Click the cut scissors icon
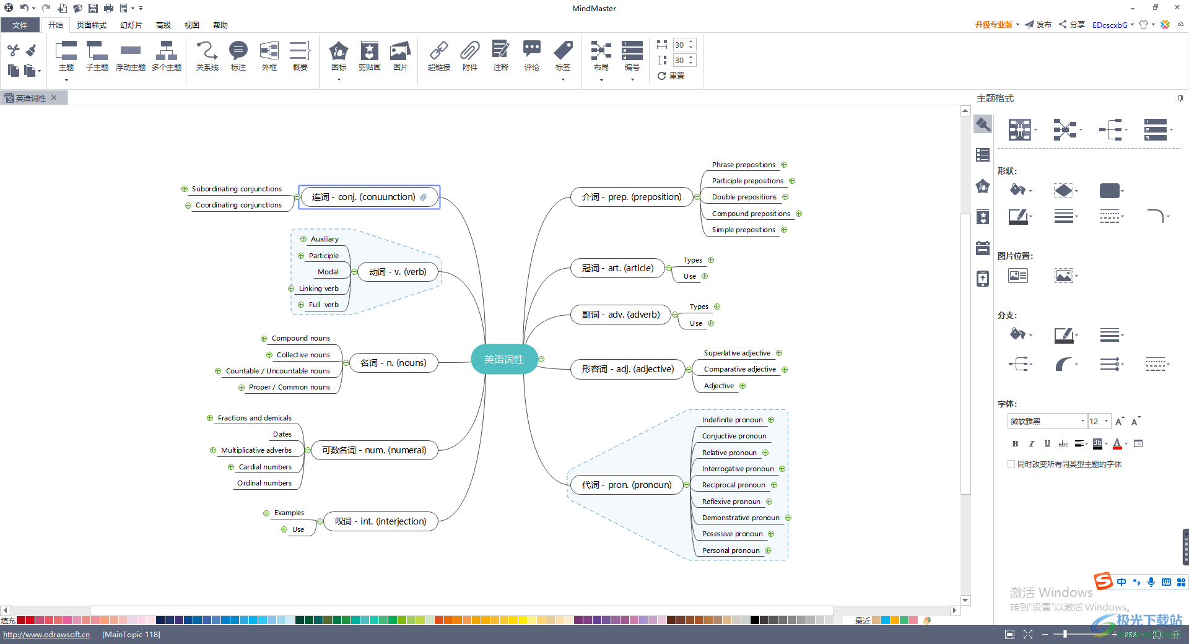The width and height of the screenshot is (1189, 644). point(14,50)
